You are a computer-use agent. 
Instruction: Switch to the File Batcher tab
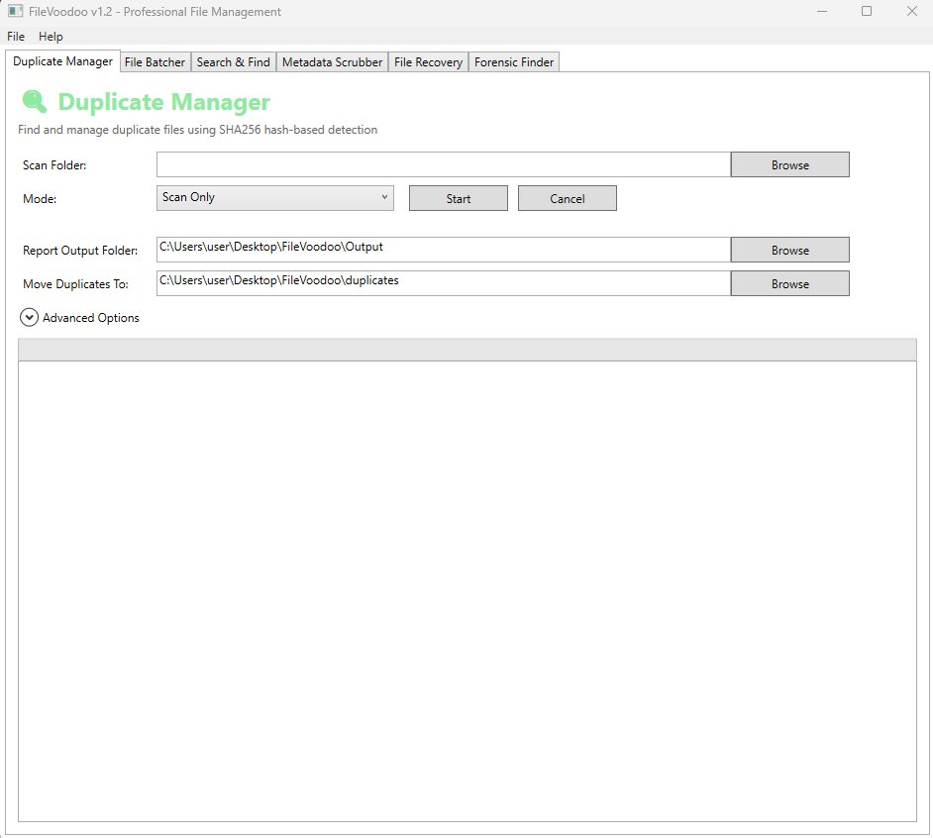155,61
